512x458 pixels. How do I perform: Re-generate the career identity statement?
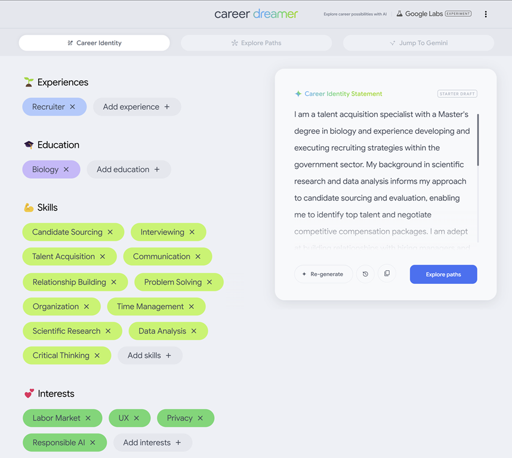[x=323, y=274]
